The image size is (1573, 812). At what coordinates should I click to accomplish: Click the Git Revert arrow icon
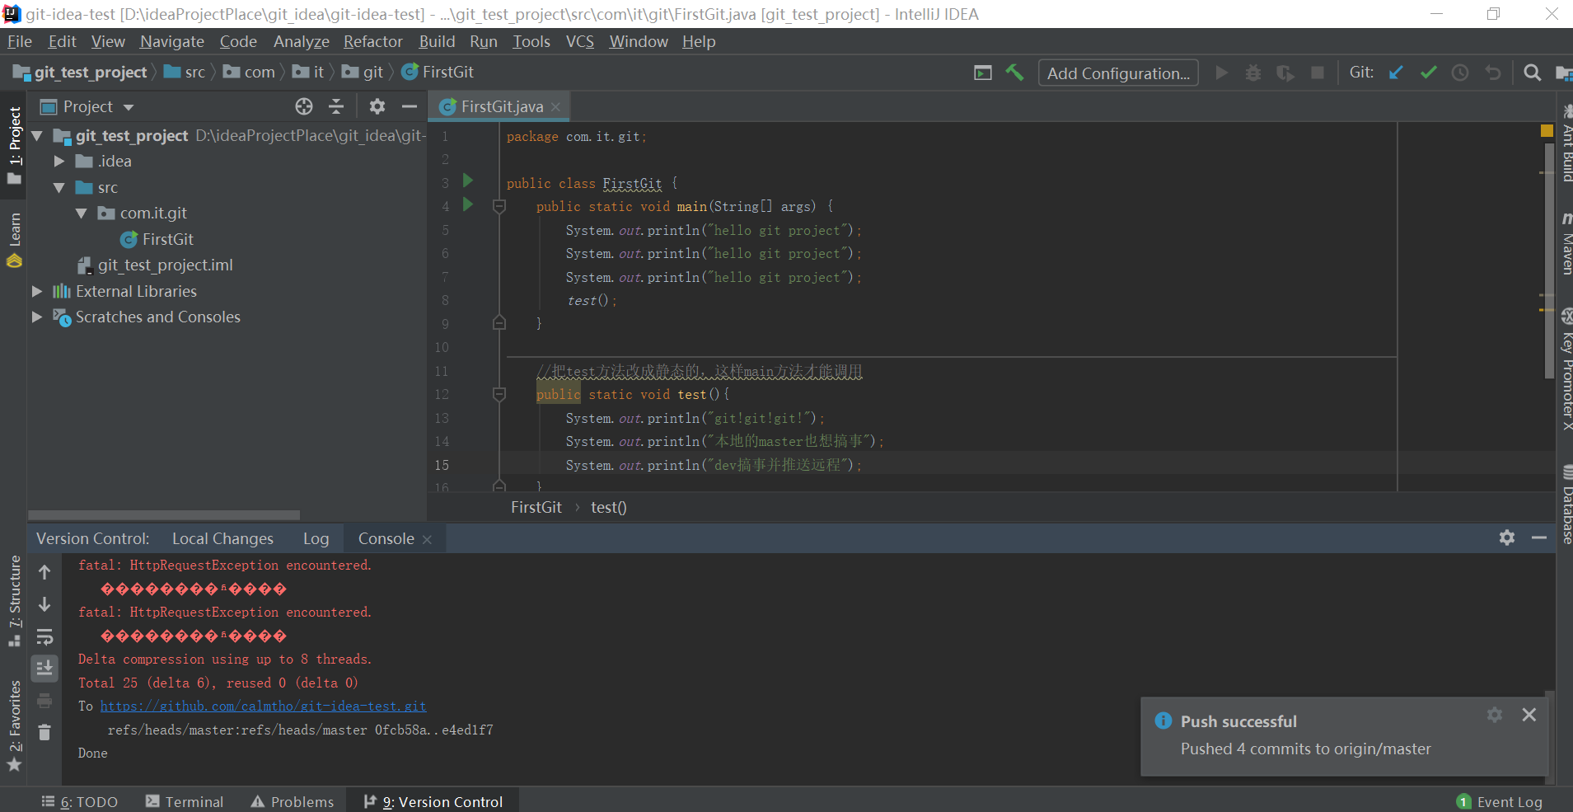click(x=1492, y=73)
